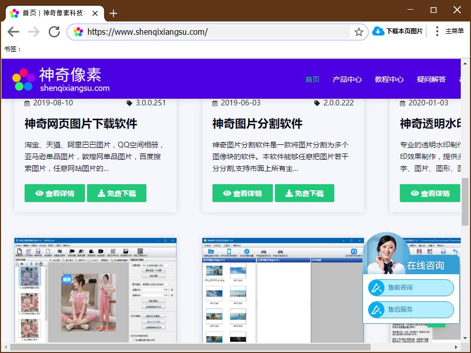Click the date text 2020-01-03
Image resolution: width=471 pixels, height=353 pixels.
[x=428, y=103]
